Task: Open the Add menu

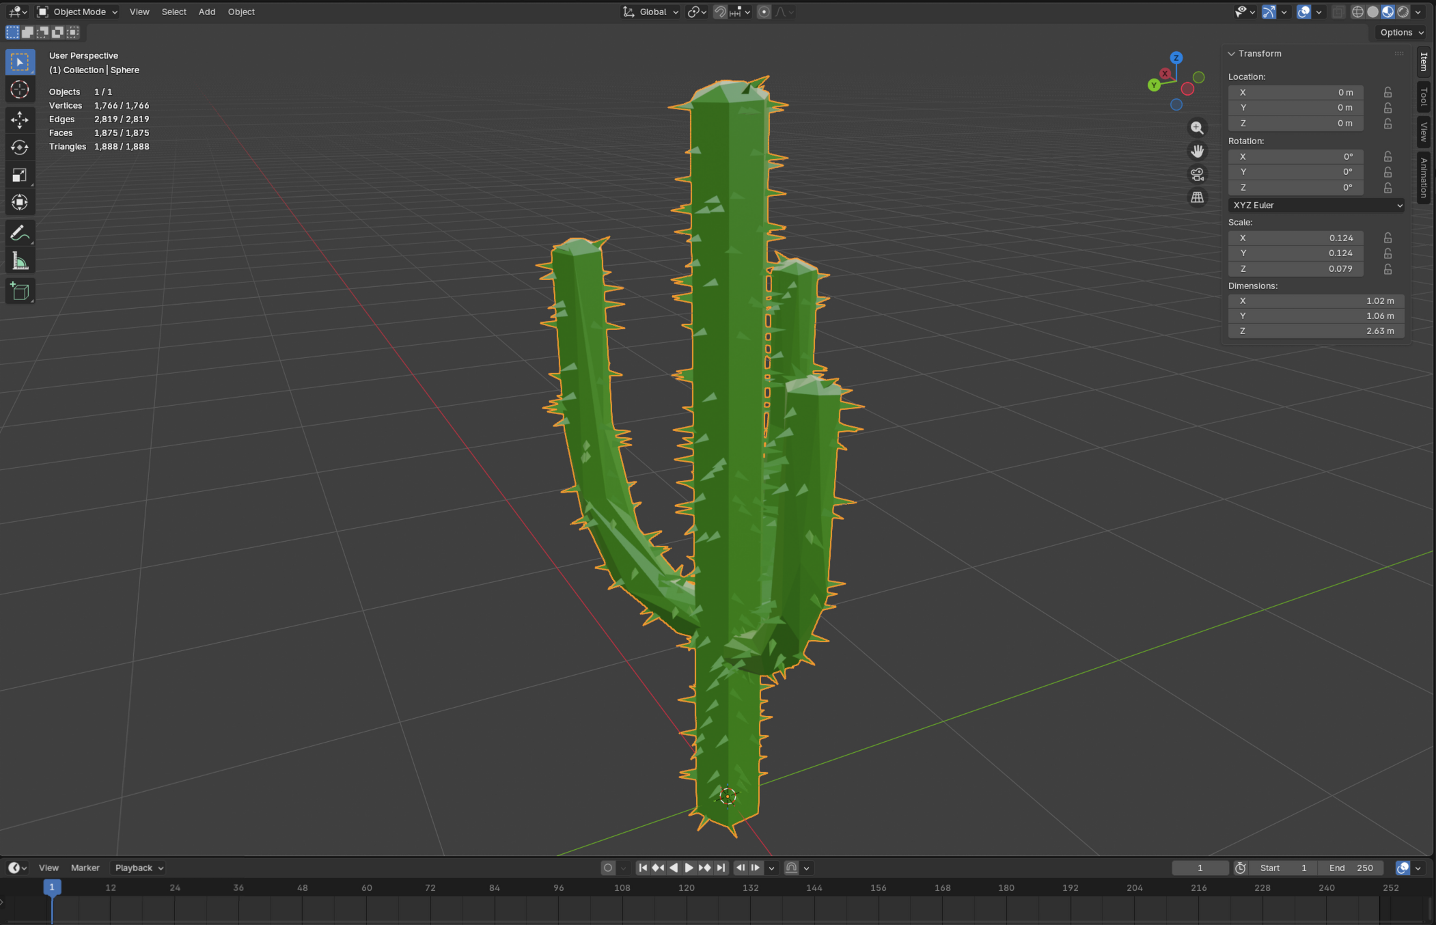Action: pyautogui.click(x=206, y=12)
